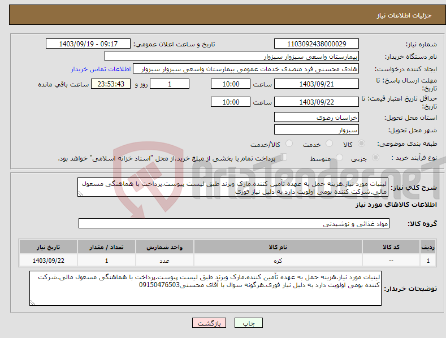Click the واحد شمارش column header
This screenshot has height=338, width=446.
(164, 247)
